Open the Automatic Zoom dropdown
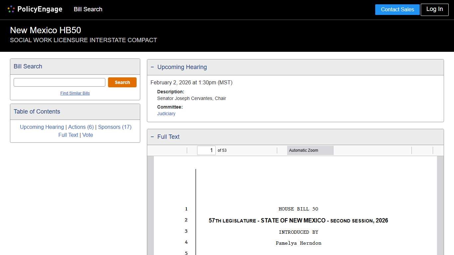Screen dimensions: 454x255 (310, 150)
